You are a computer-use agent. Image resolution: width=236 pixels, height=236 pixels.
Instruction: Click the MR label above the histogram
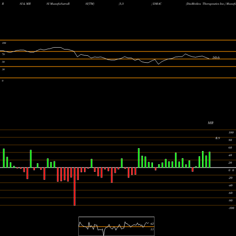coord(211,123)
